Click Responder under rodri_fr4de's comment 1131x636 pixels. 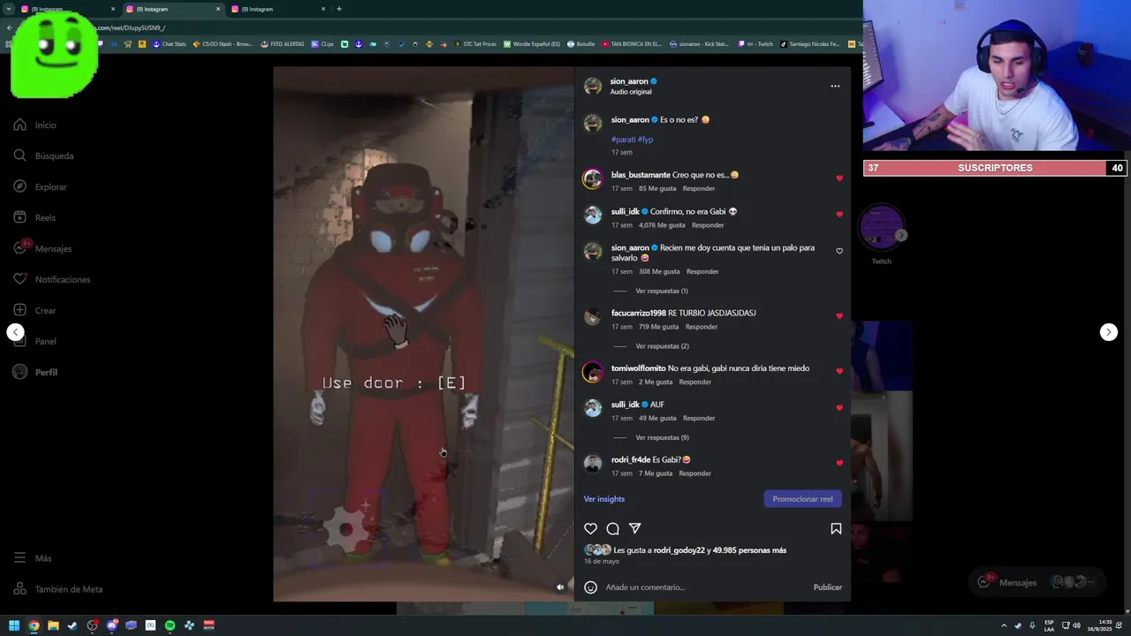coord(695,473)
